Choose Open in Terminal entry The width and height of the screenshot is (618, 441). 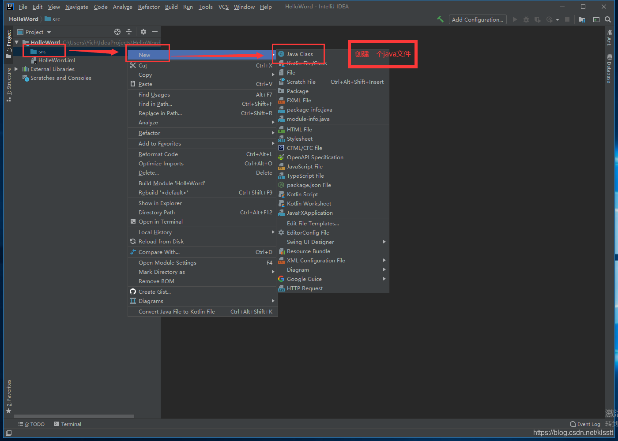pos(202,221)
